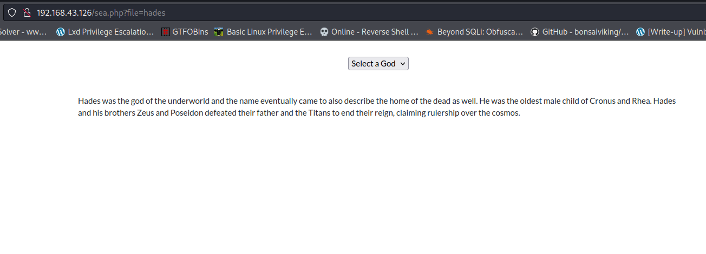Viewport: 706px width, 254px height.
Task: Click the shield tracking protection icon
Action: [x=12, y=12]
